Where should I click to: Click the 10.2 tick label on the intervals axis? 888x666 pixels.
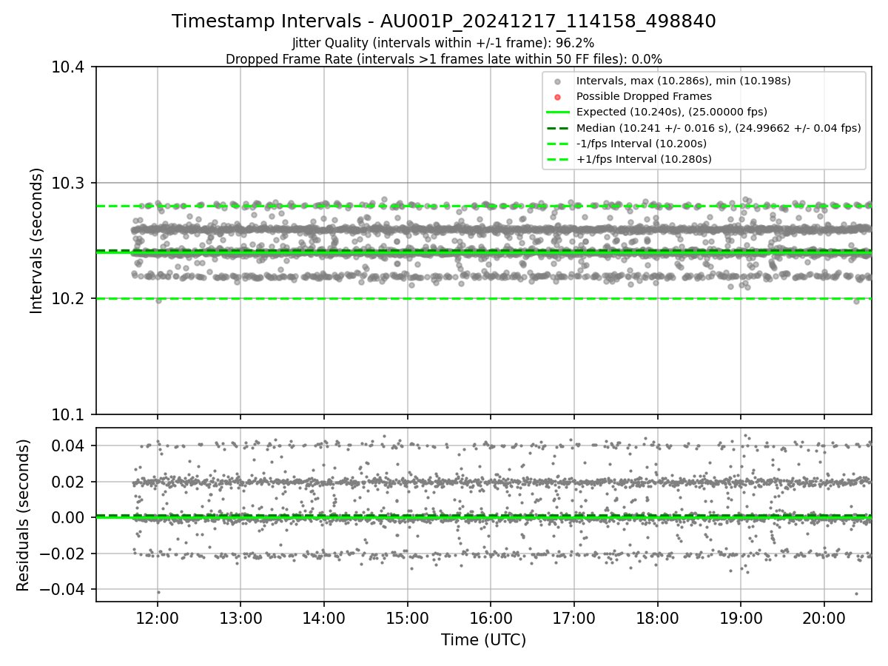pyautogui.click(x=70, y=299)
